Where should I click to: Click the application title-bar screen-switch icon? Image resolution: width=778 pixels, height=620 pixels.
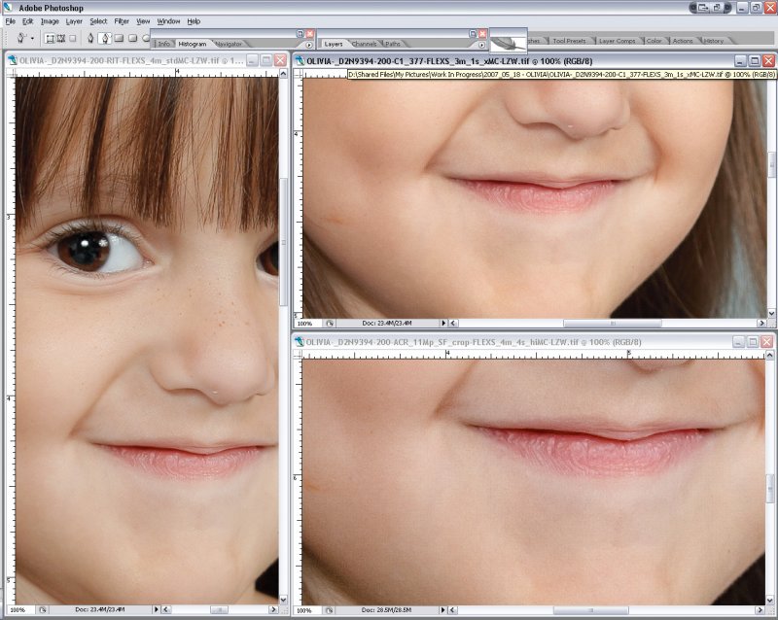point(703,8)
